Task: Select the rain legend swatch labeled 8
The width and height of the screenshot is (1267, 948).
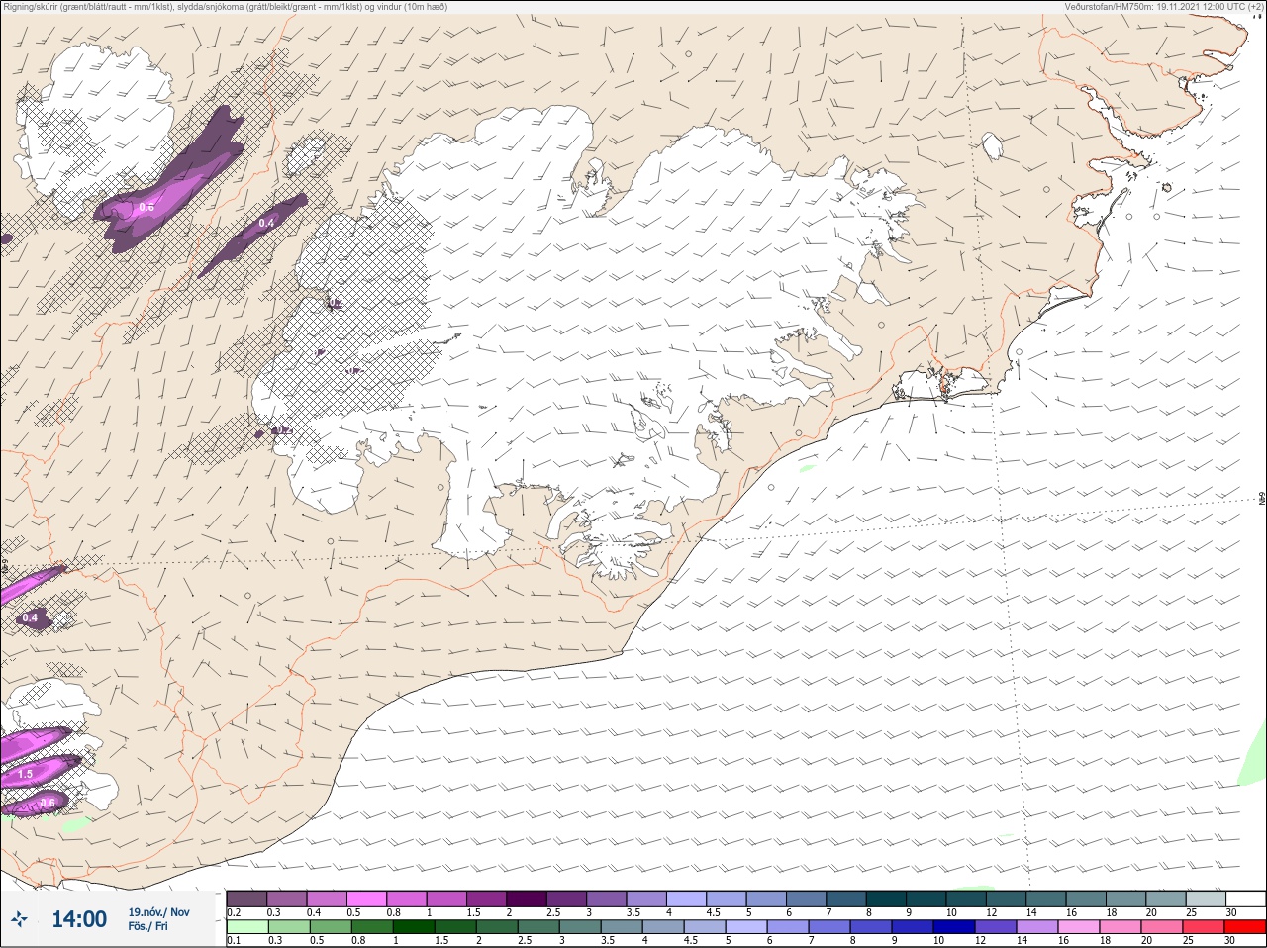Action: [871, 927]
